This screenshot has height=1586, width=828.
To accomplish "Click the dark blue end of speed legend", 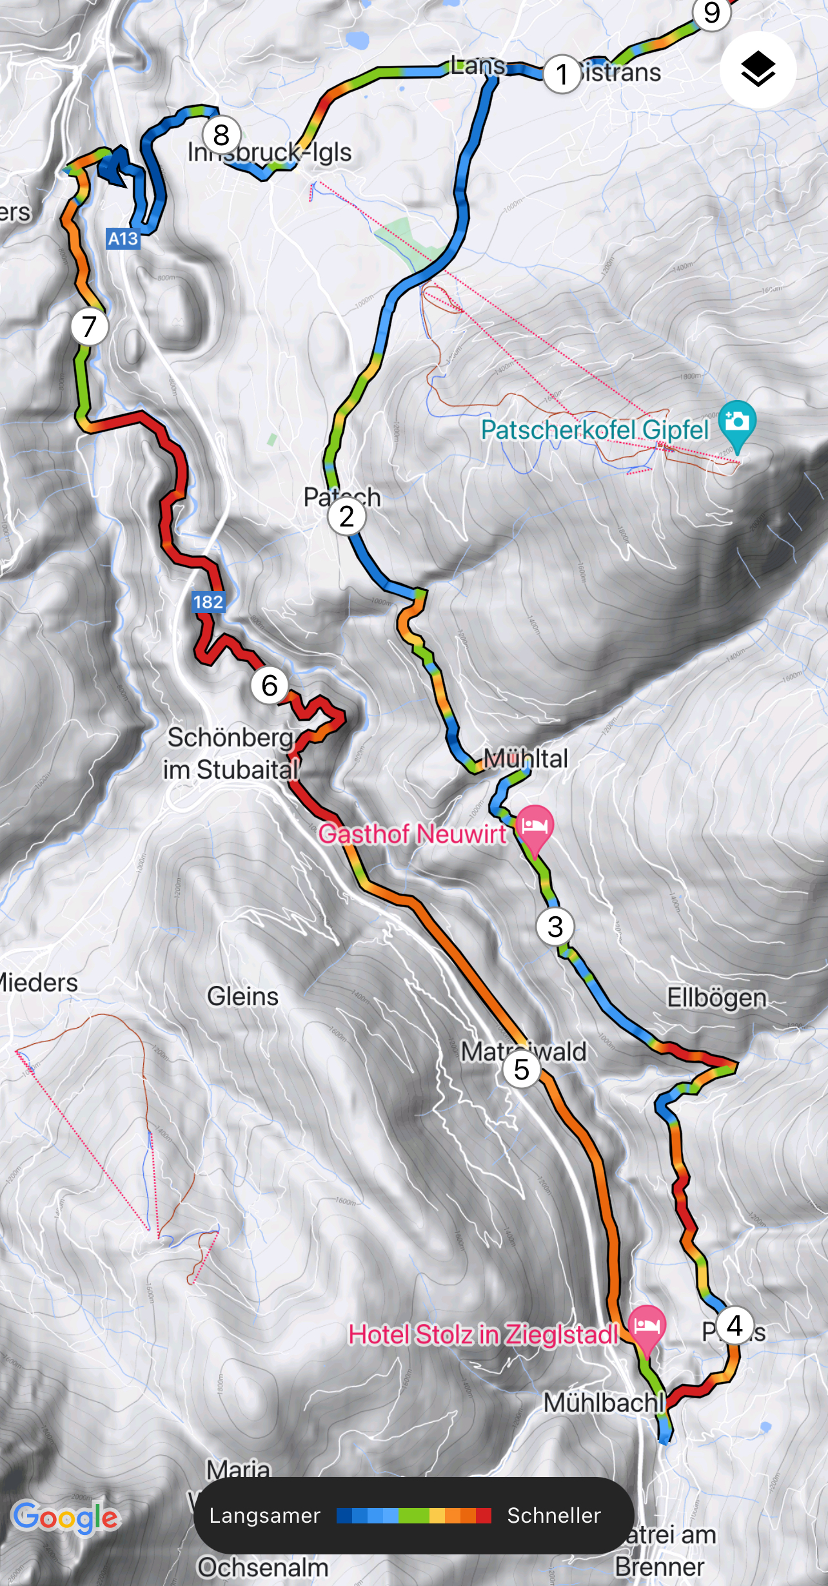I will point(344,1515).
